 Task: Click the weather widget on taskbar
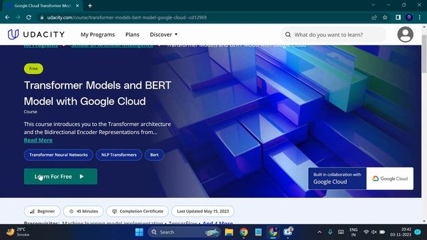[x=18, y=232]
